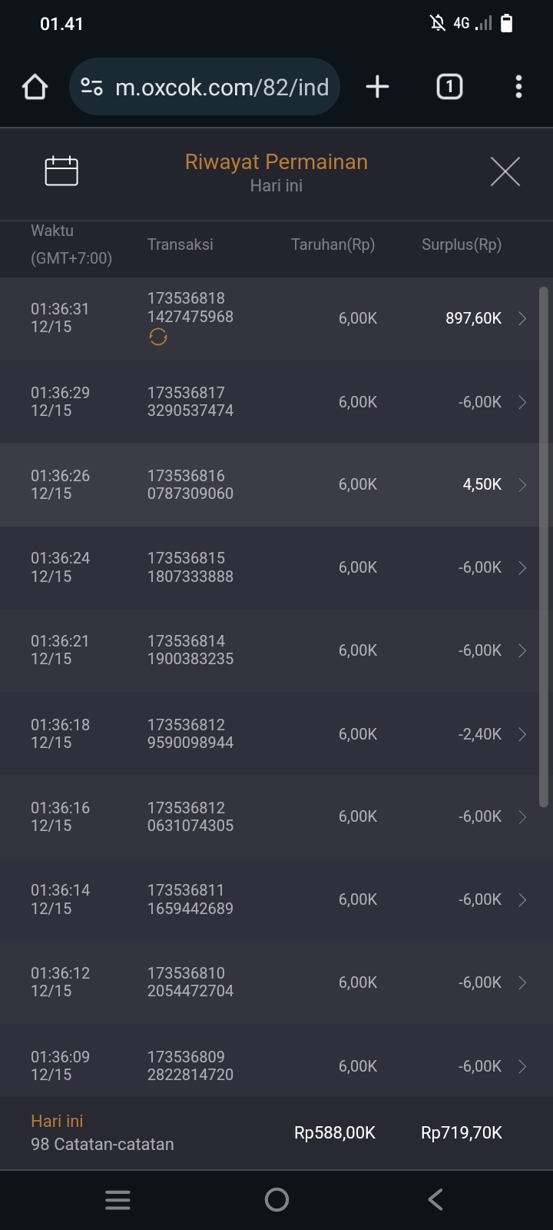This screenshot has height=1230, width=553.
Task: Tap the Hari ini summary label
Action: click(x=57, y=1121)
